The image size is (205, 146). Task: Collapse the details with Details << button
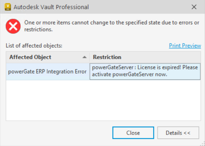click(x=178, y=133)
